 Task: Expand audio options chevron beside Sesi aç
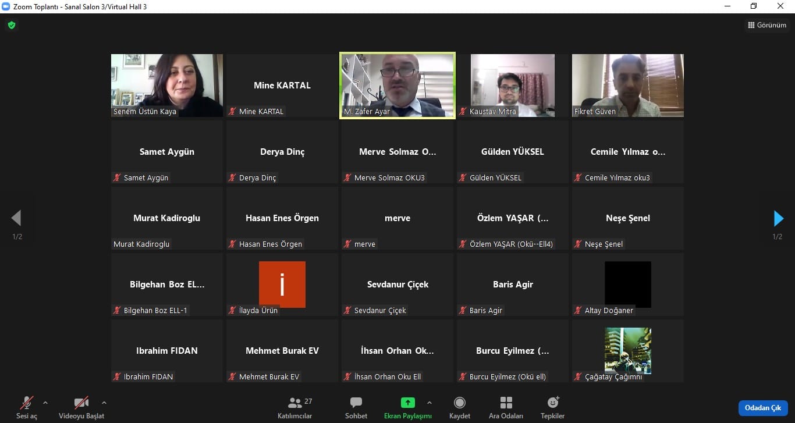(45, 402)
